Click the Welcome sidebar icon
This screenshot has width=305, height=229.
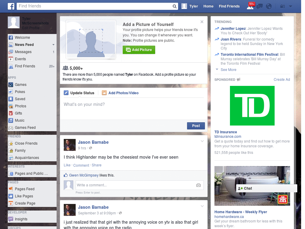point(11,38)
